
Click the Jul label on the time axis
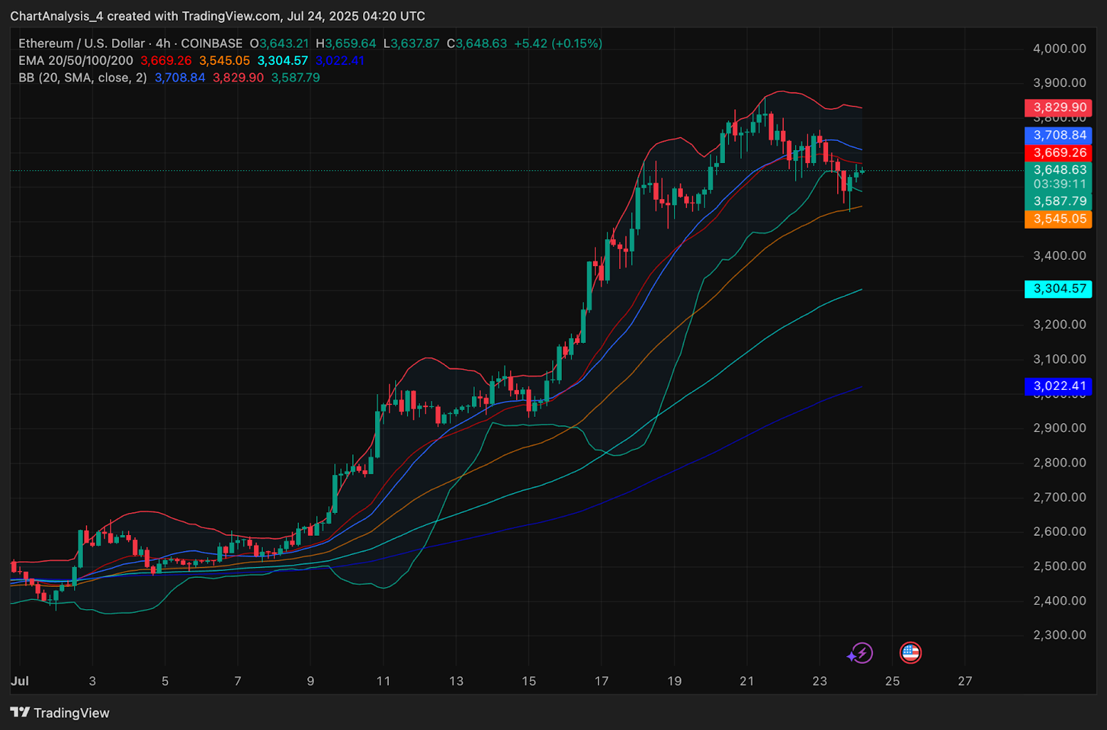(20, 681)
